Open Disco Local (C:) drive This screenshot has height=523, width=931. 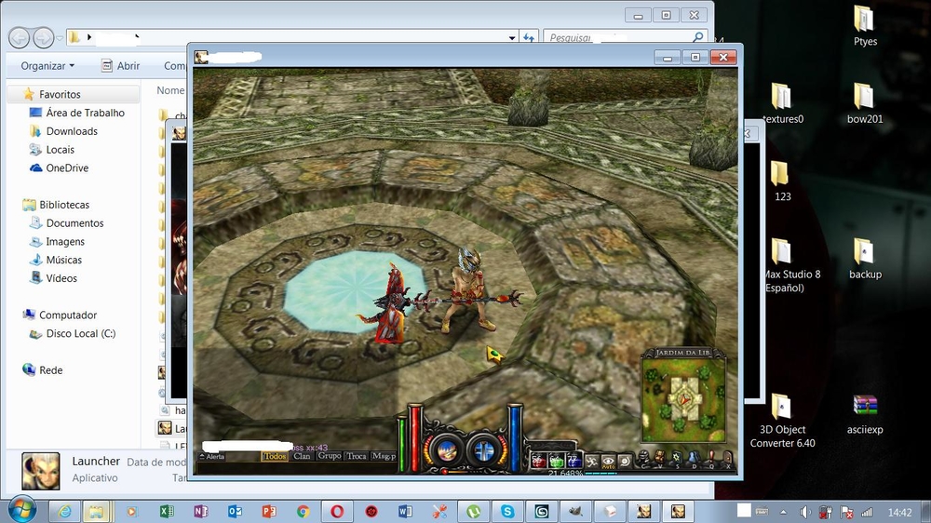tap(81, 334)
